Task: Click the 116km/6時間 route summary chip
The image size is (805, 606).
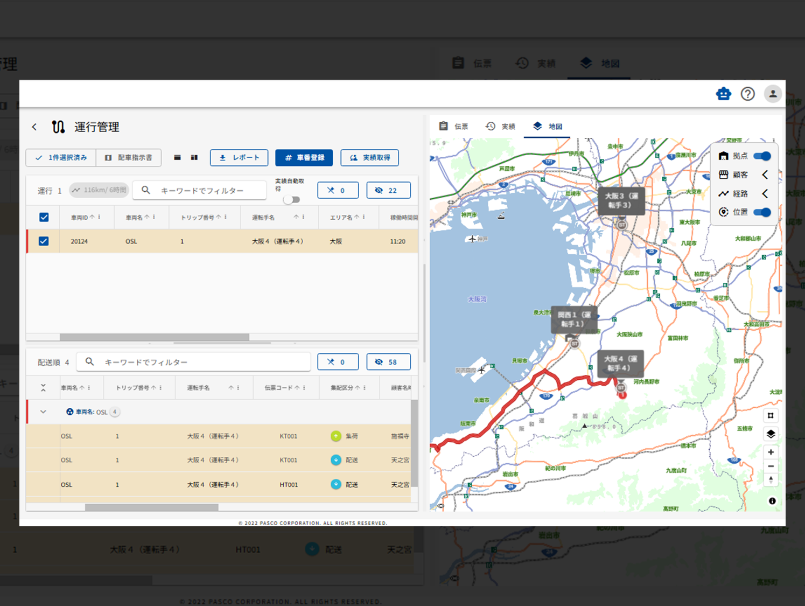Action: [x=99, y=190]
